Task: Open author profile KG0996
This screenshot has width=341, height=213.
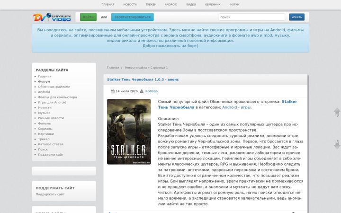Action: pos(152,91)
